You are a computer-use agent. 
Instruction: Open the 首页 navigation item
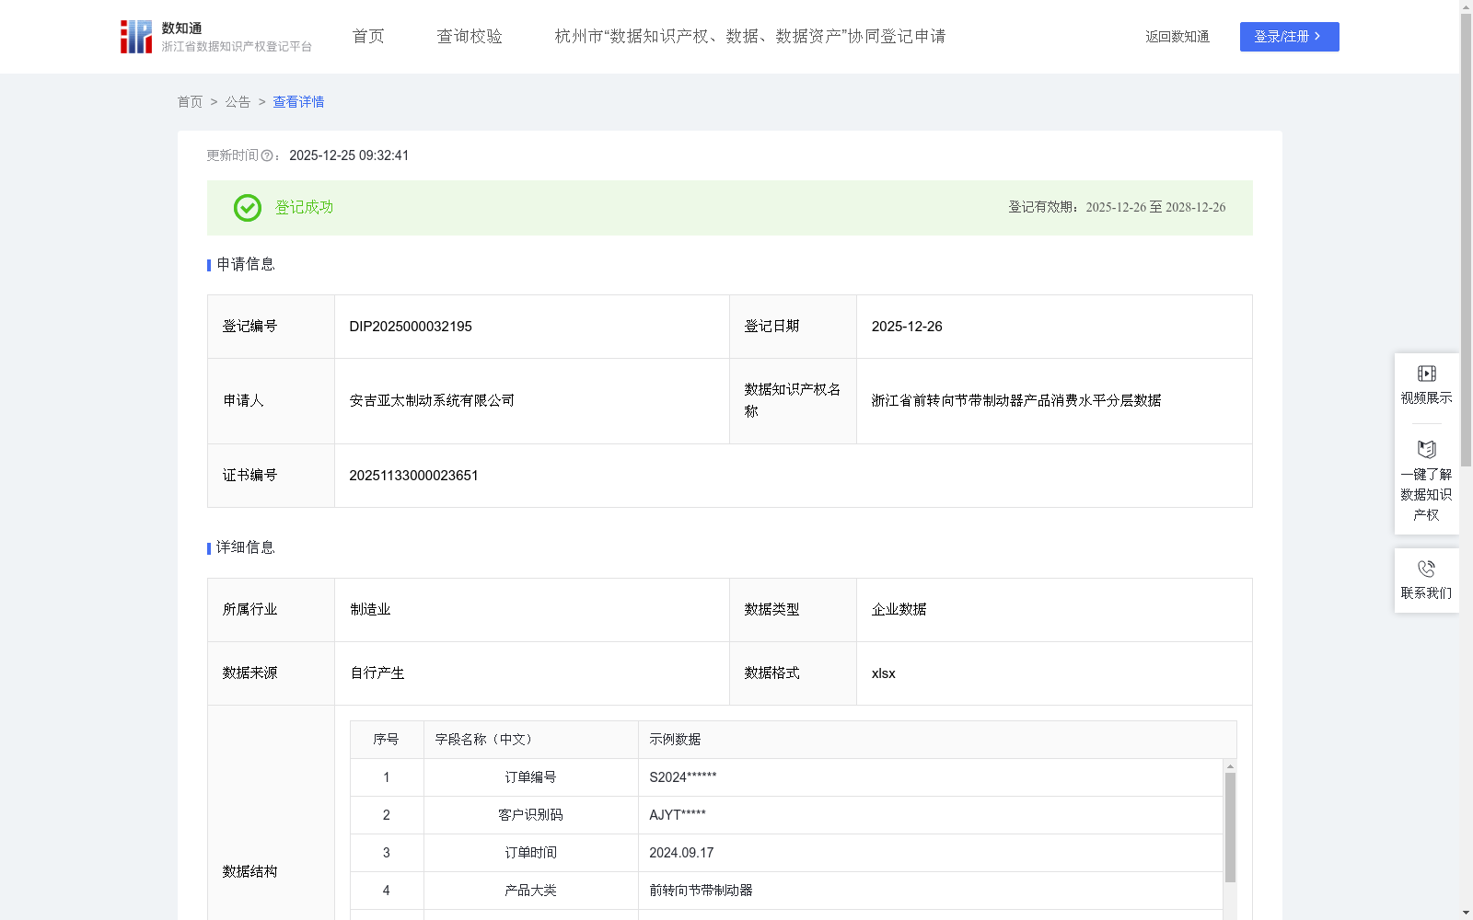pyautogui.click(x=368, y=36)
